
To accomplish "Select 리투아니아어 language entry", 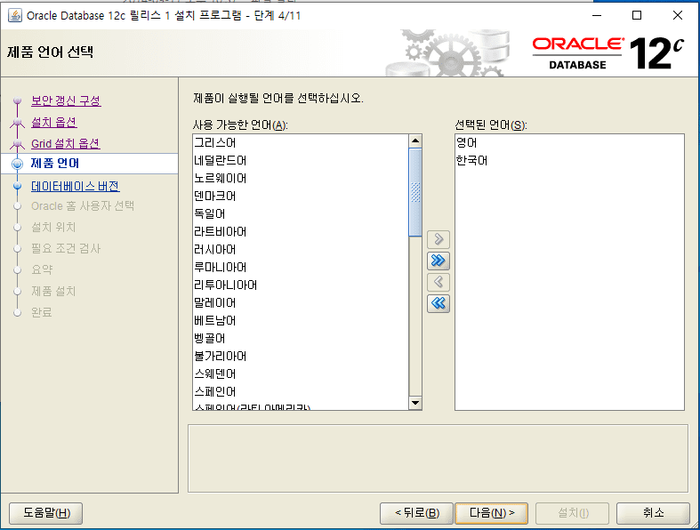I will 301,285.
